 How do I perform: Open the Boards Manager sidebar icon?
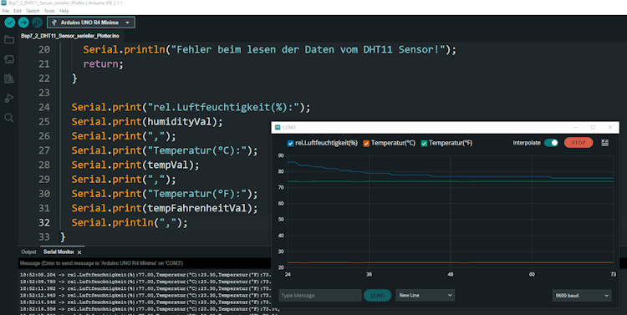point(9,59)
